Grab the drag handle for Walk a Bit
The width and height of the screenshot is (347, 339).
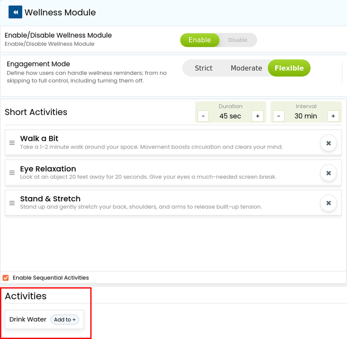pos(12,143)
